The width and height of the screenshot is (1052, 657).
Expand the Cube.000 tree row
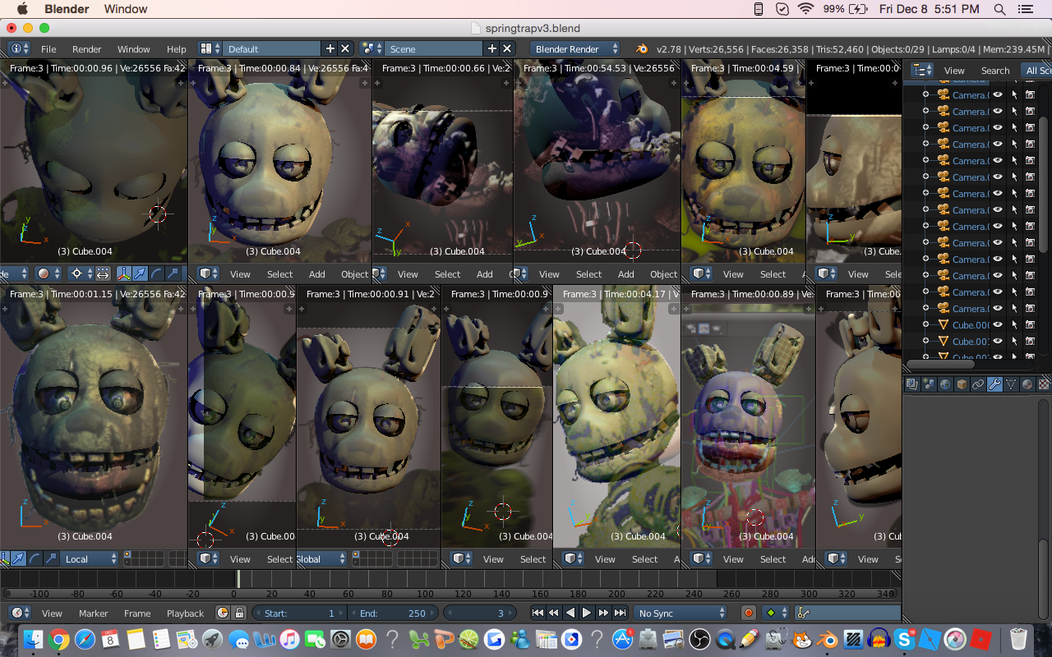925,324
